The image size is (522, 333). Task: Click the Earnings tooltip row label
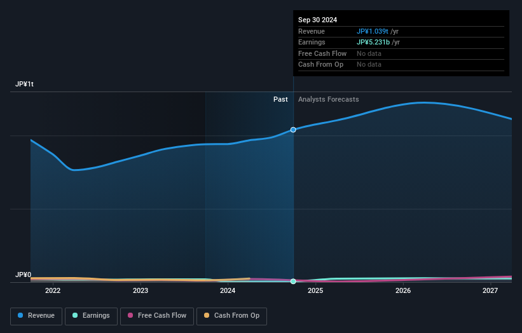tap(312, 42)
